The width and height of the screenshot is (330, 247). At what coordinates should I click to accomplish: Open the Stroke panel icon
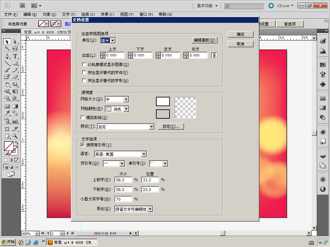(x=323, y=98)
